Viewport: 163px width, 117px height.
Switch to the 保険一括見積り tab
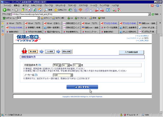pyautogui.click(x=52, y=28)
